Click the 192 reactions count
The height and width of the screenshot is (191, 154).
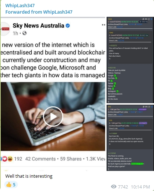pyautogui.click(x=18, y=159)
